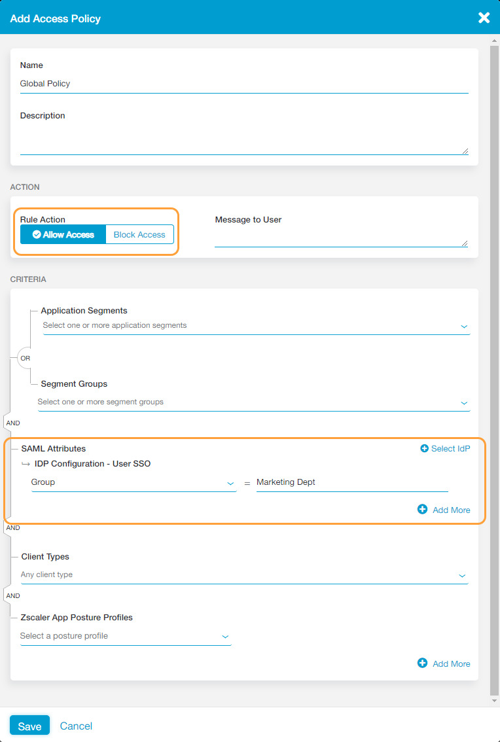Cancel the policy creation
Screen dimensions: 500x742
[76, 726]
